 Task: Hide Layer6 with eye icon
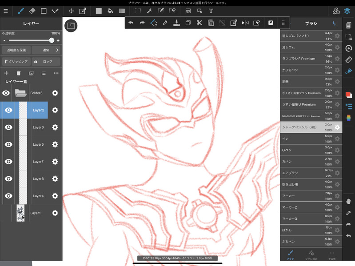(x=8, y=127)
